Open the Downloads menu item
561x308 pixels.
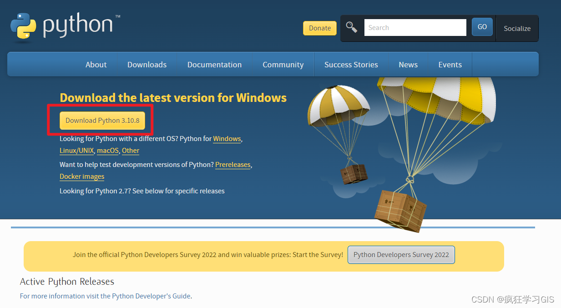[147, 65]
